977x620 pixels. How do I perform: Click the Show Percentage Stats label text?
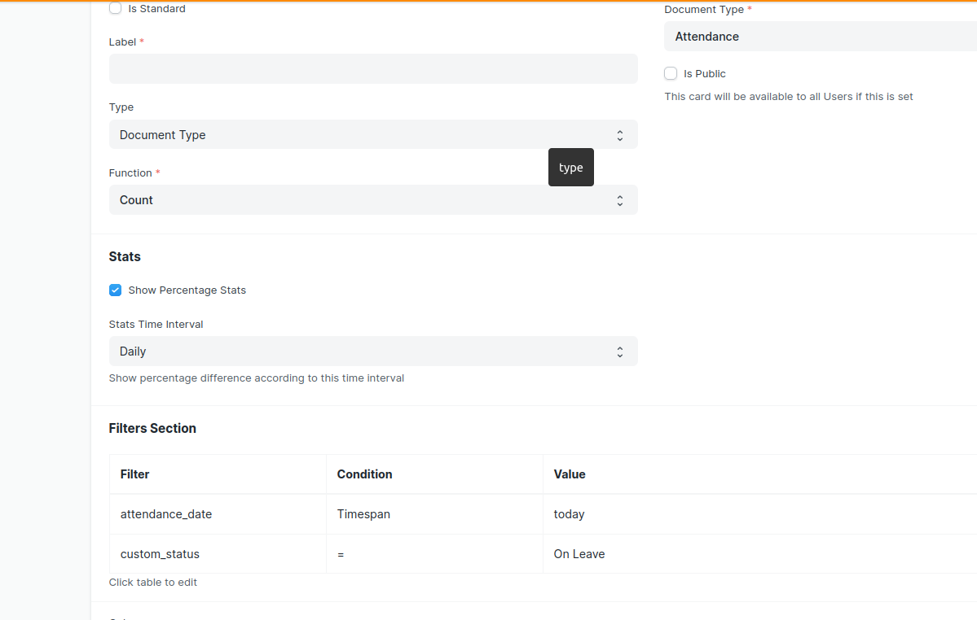(187, 290)
